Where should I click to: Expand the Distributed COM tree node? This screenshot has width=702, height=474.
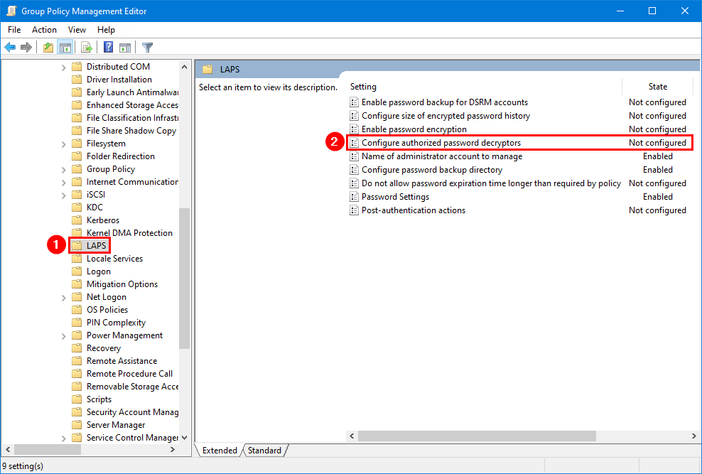63,67
